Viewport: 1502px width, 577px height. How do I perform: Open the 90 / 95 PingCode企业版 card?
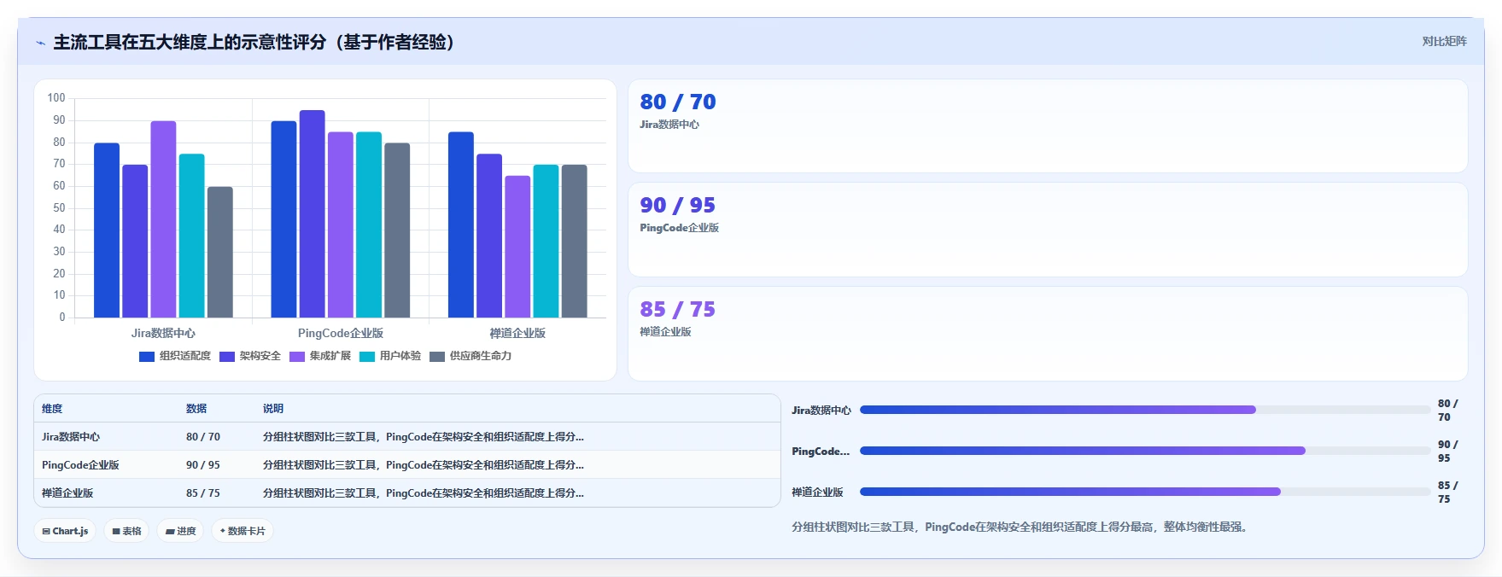1048,230
